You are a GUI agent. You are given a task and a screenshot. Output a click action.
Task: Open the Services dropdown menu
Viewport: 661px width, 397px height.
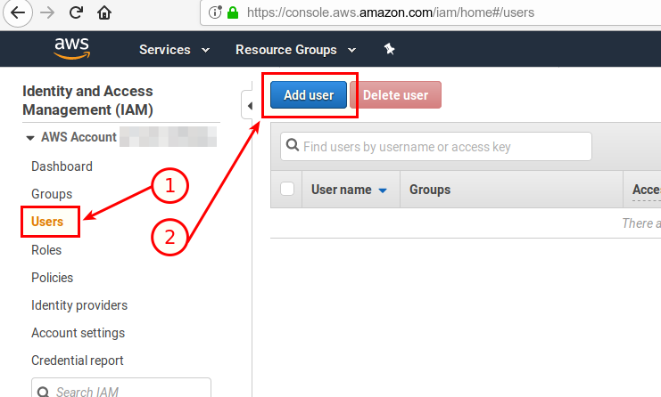click(174, 50)
